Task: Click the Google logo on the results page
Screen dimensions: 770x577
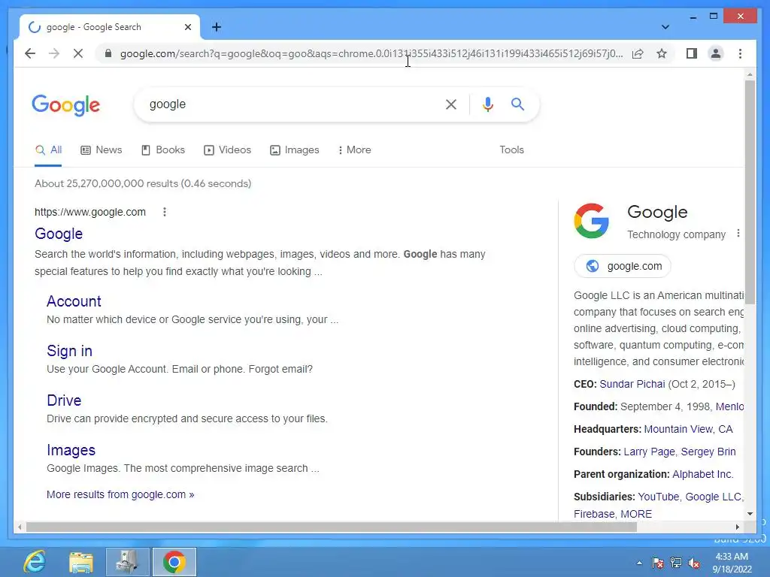Action: tap(66, 105)
